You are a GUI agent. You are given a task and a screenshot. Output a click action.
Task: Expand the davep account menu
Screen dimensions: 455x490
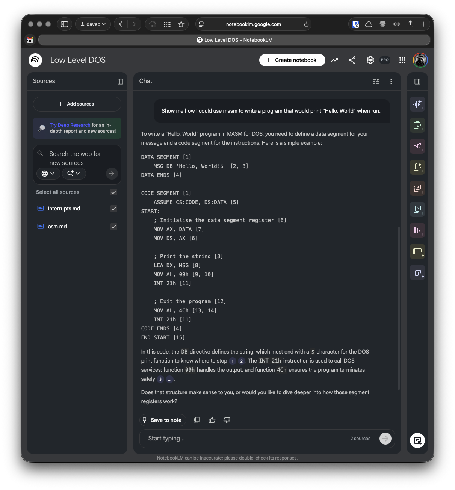[92, 24]
